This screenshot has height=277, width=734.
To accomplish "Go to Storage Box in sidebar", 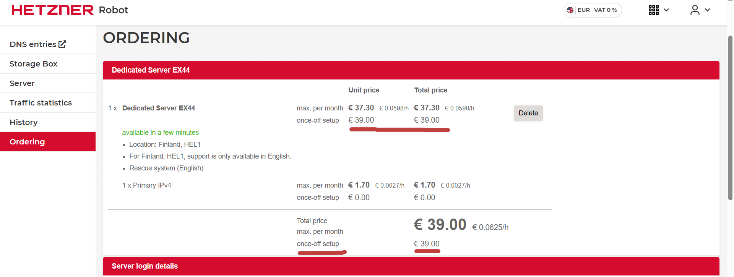I will point(34,64).
